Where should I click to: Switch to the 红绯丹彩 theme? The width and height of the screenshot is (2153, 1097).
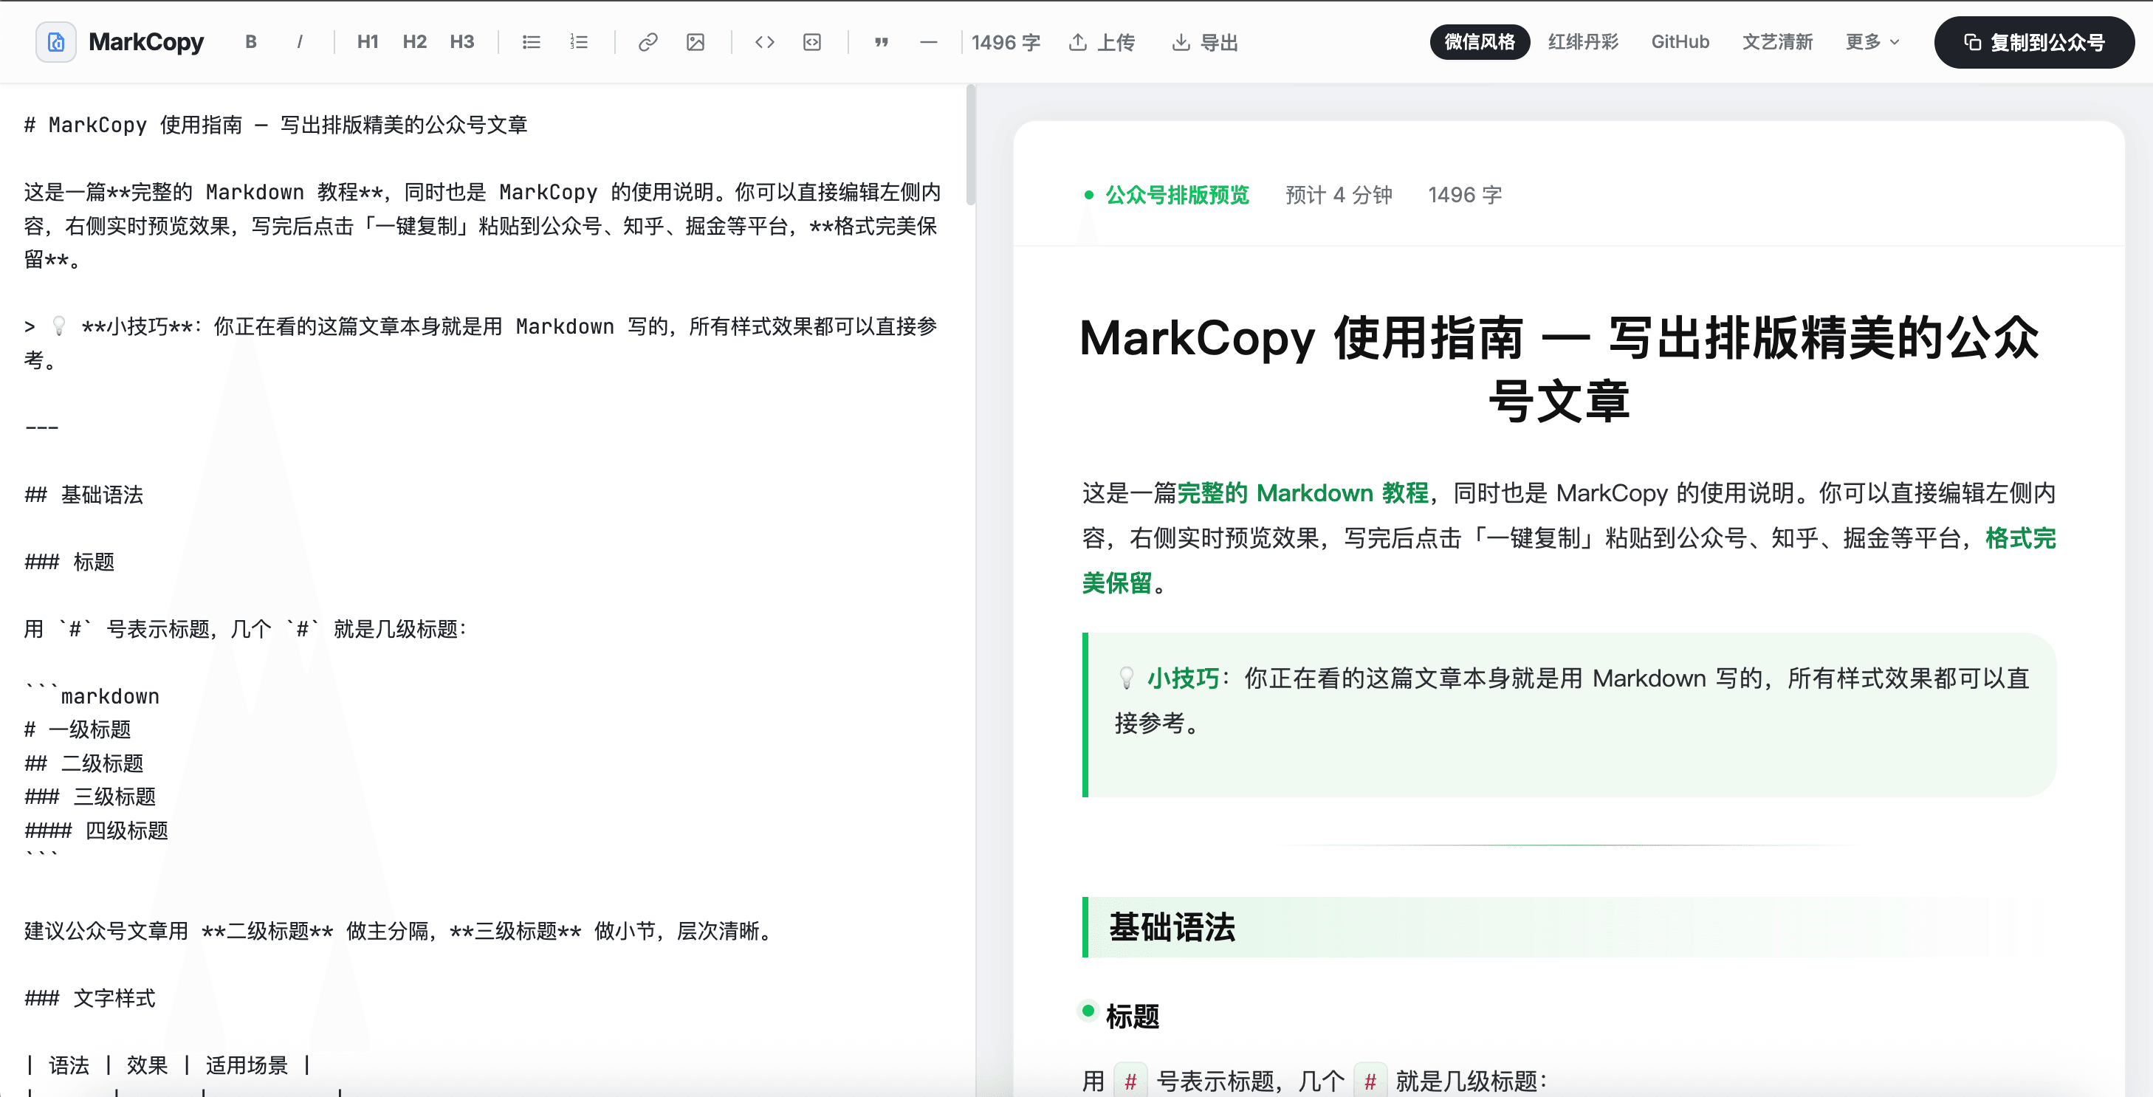[1582, 42]
